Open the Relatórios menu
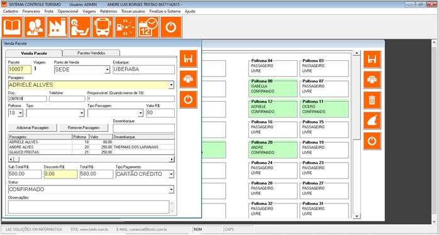 pyautogui.click(x=108, y=11)
